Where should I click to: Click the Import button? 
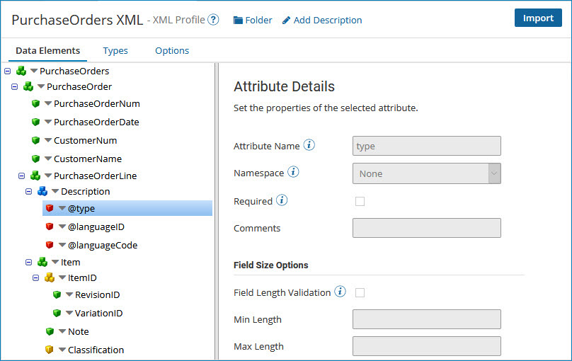538,18
